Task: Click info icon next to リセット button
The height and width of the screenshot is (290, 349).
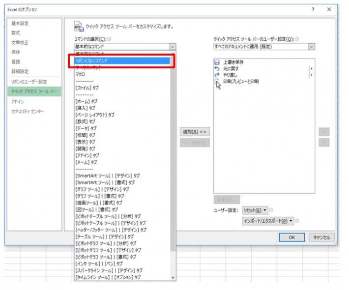Action: [x=271, y=210]
